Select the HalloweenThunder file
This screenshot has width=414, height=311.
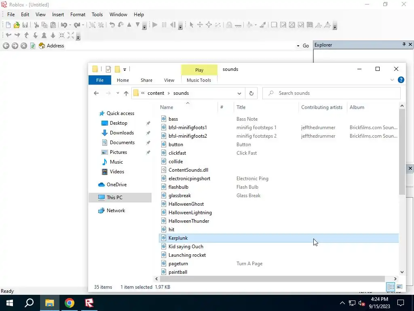(189, 221)
